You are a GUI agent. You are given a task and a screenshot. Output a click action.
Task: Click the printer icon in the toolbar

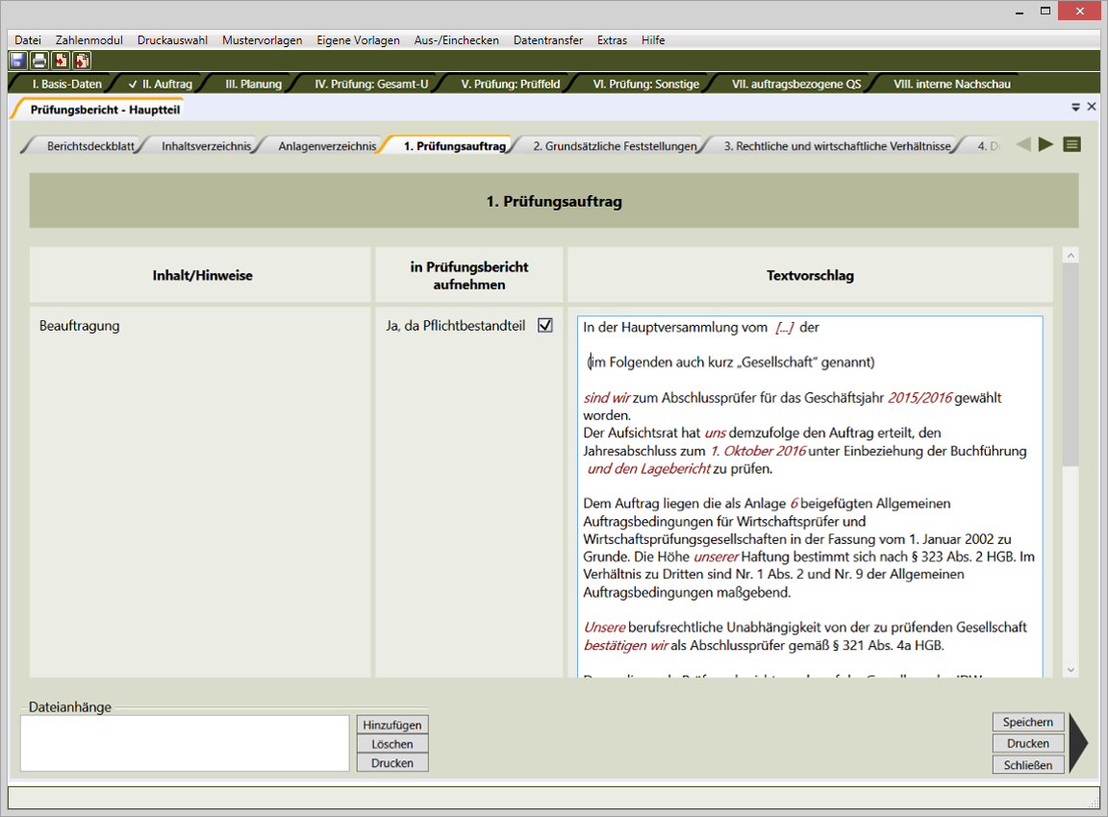pos(38,61)
